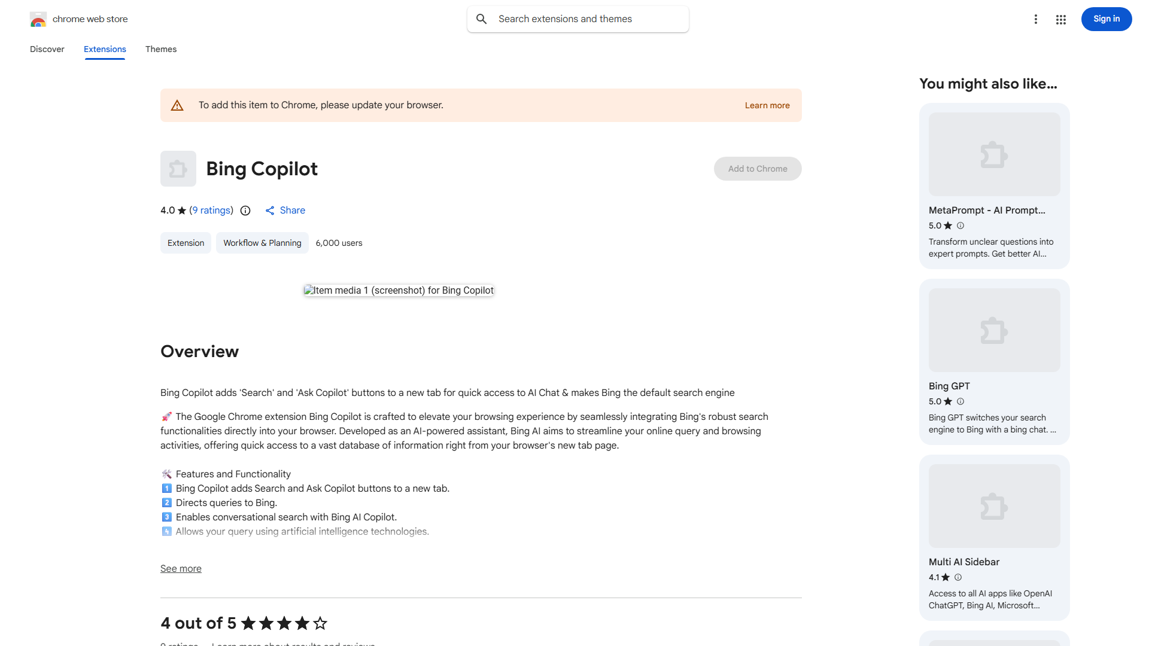The width and height of the screenshot is (1149, 646).
Task: Open the Bing Copilot screenshot media
Action: 399,291
